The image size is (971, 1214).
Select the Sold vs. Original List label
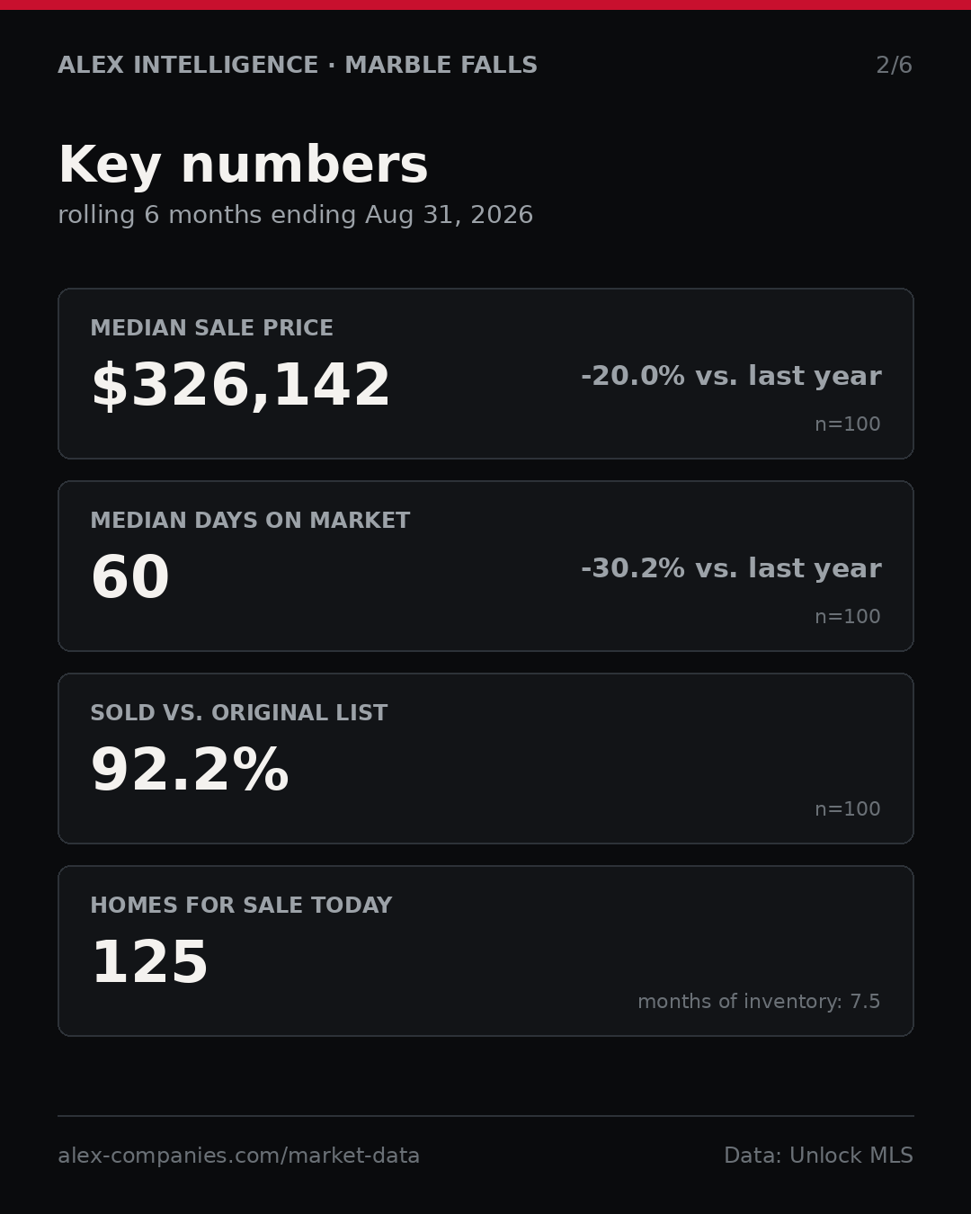pyautogui.click(x=239, y=713)
